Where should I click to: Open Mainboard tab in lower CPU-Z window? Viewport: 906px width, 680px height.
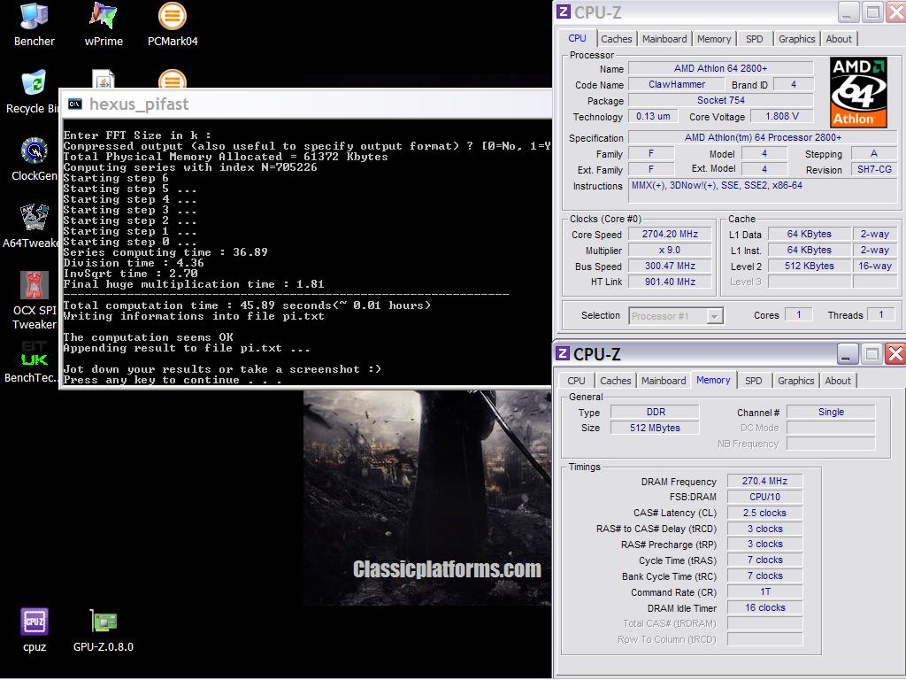[x=664, y=381]
